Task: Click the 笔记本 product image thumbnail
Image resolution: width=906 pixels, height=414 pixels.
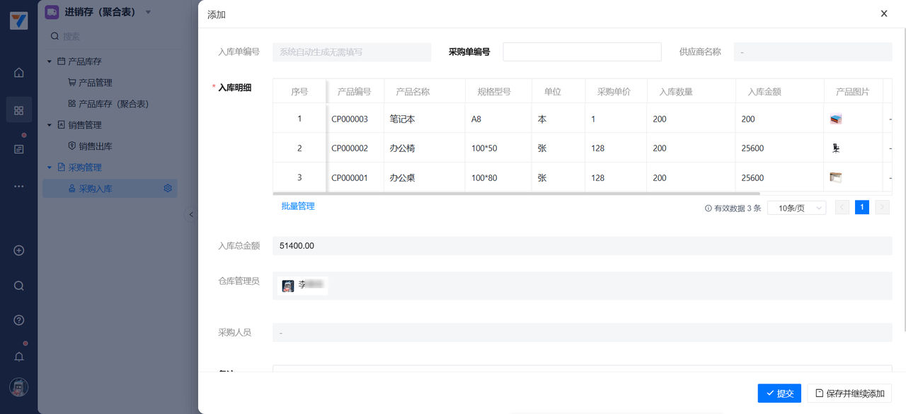Action: pos(836,119)
